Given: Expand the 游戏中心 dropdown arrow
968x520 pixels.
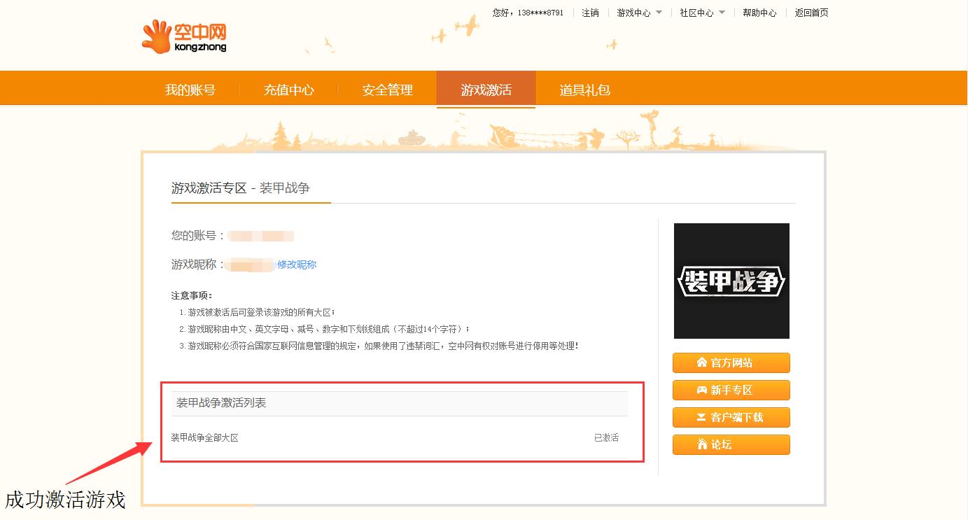Looking at the screenshot, I should pyautogui.click(x=659, y=13).
